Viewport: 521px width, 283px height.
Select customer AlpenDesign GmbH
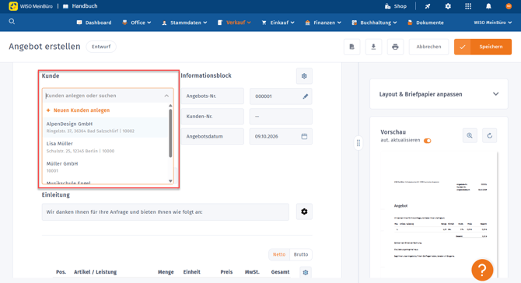[x=106, y=128]
